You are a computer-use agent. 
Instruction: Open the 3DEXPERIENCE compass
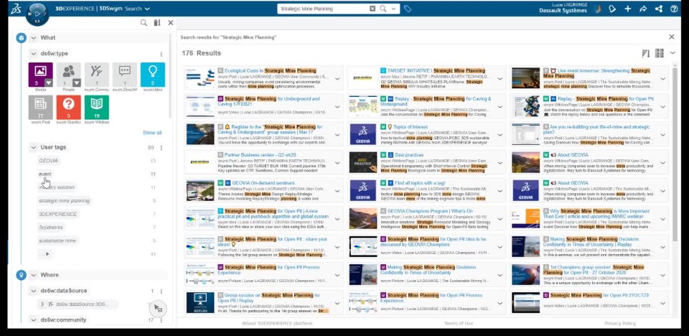coord(37,14)
